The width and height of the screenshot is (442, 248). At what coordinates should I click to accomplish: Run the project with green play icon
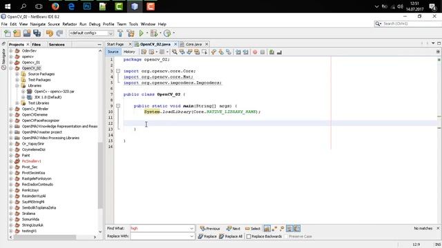pos(141,33)
